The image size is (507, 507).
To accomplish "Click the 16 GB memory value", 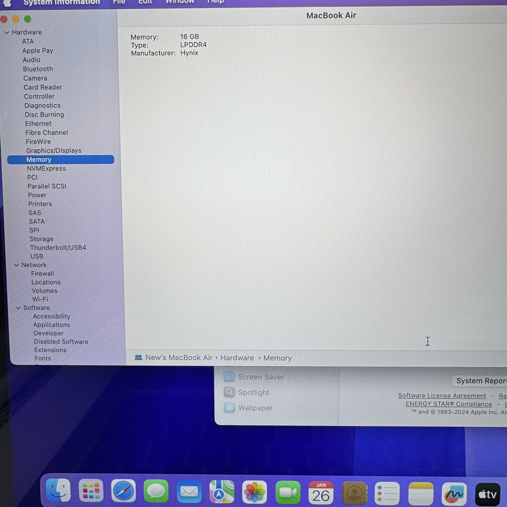I will [x=189, y=37].
